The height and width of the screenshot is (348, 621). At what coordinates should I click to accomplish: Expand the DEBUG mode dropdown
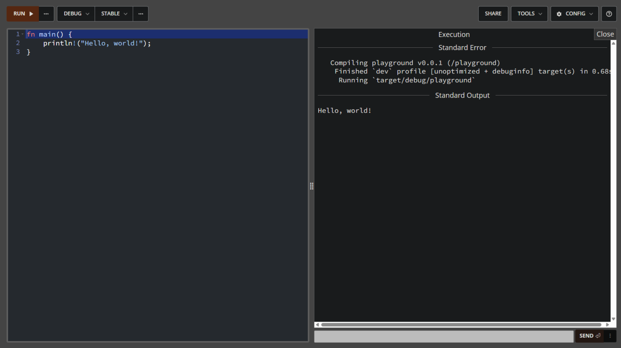coord(76,14)
